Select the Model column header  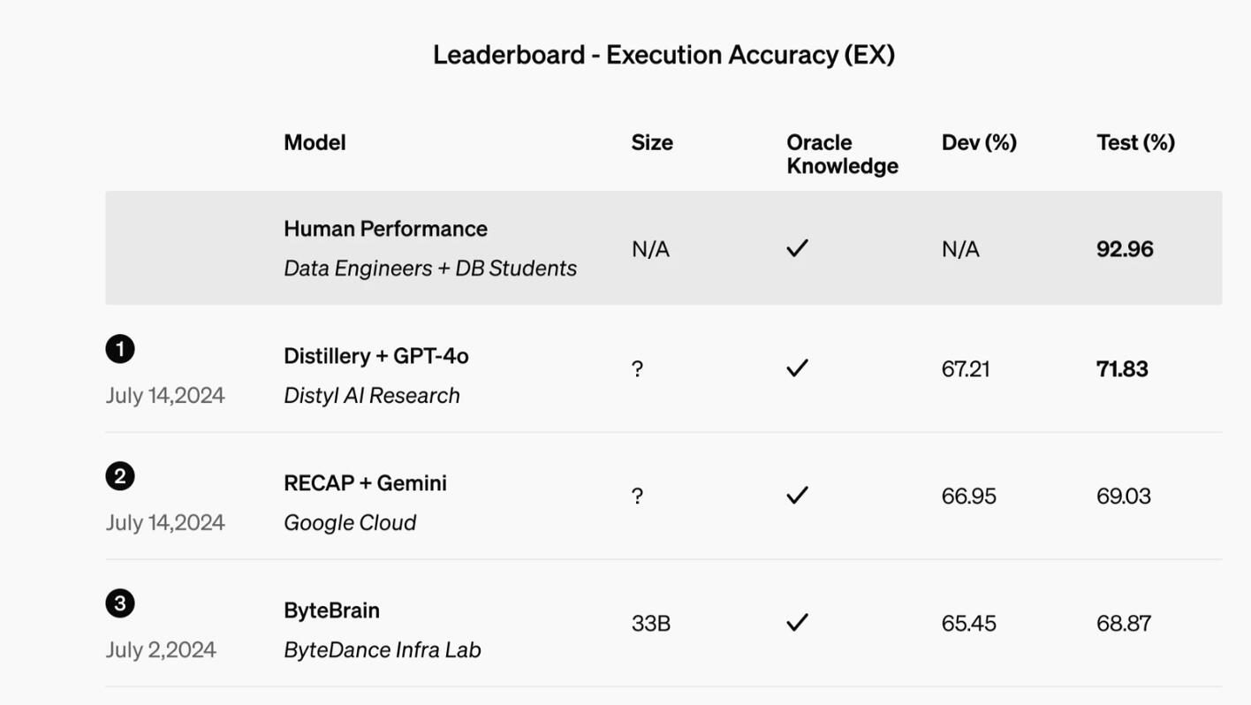click(315, 142)
